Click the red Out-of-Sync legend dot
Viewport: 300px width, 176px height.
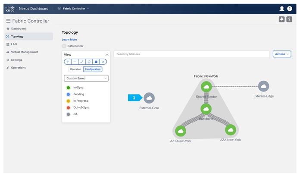tap(68, 108)
